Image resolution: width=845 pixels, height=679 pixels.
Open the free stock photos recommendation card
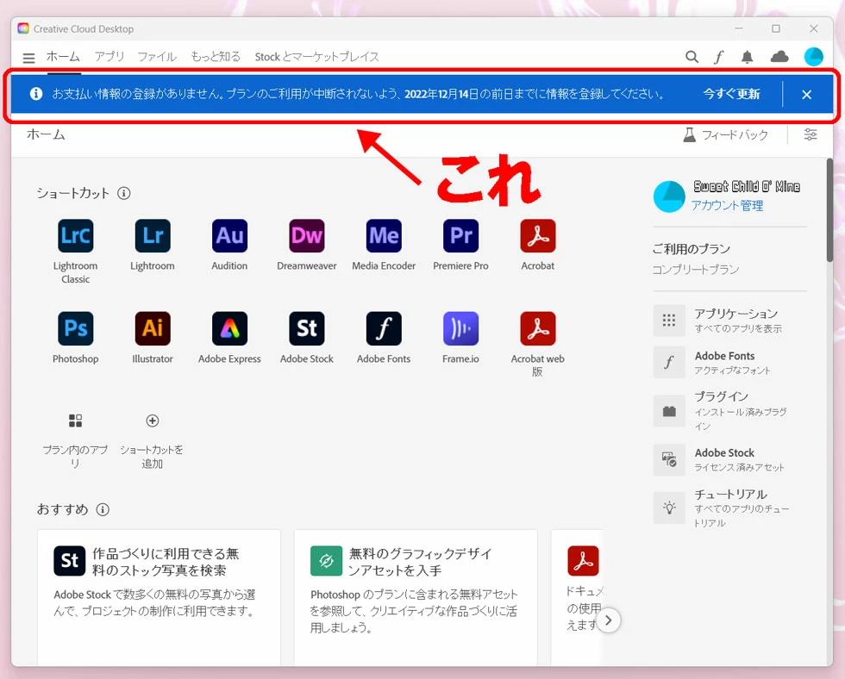[159, 598]
